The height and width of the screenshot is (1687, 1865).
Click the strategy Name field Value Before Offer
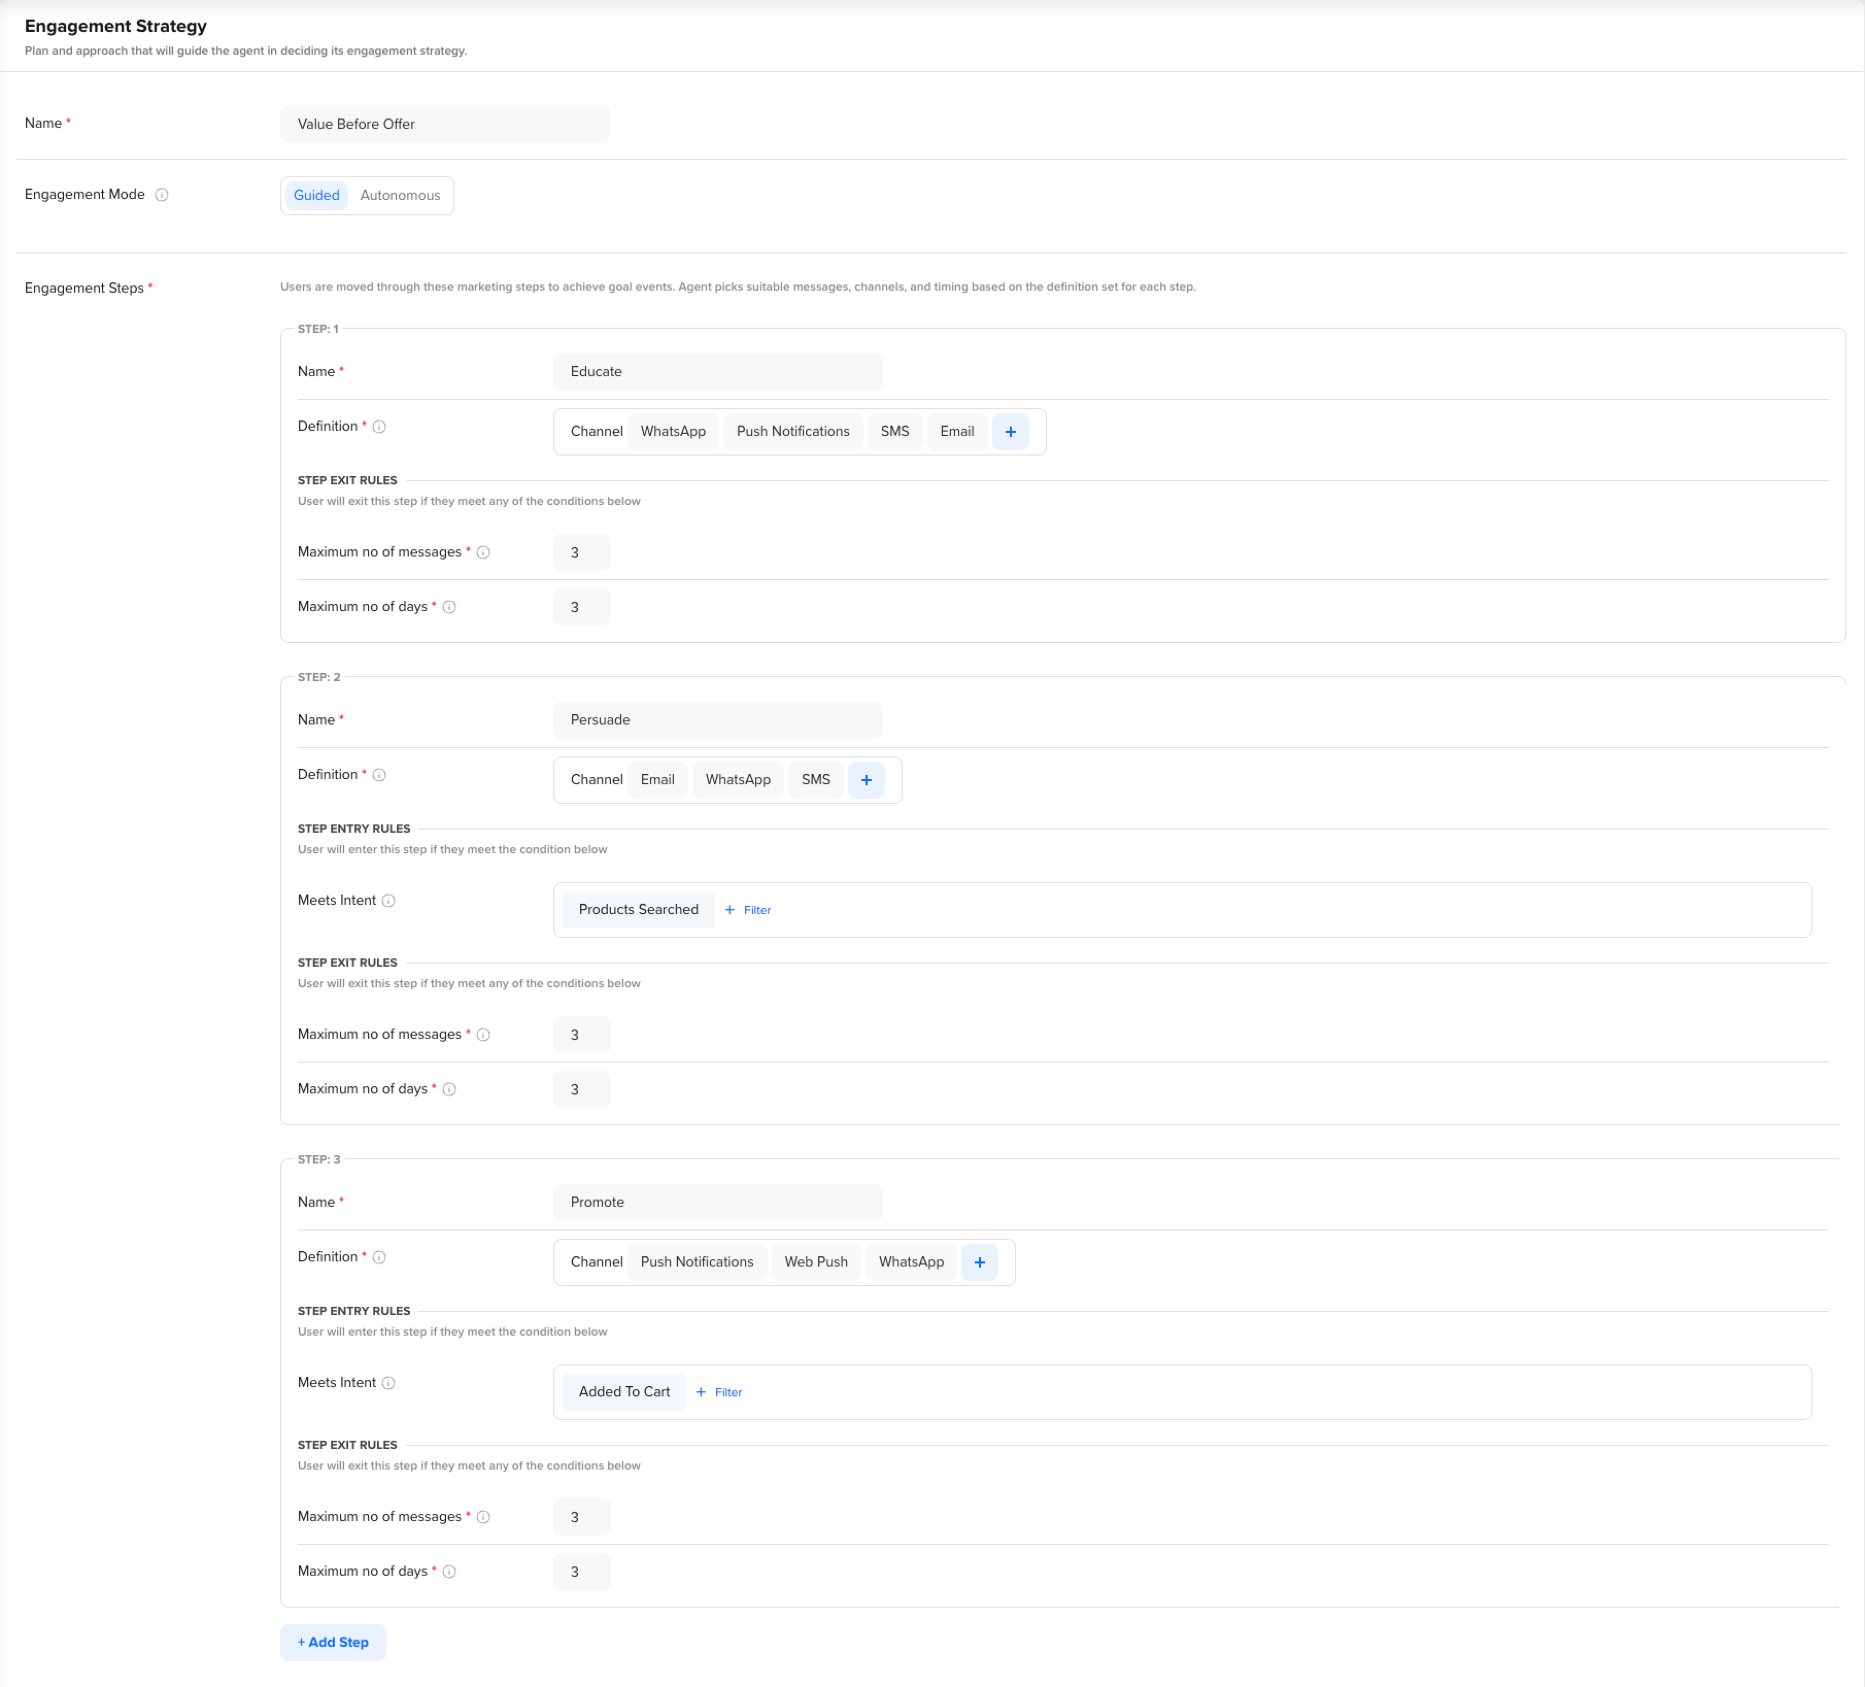point(445,124)
